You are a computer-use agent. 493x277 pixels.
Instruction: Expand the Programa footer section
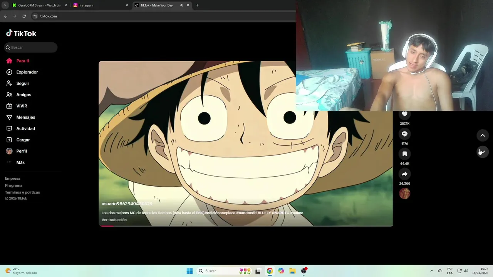(x=13, y=185)
